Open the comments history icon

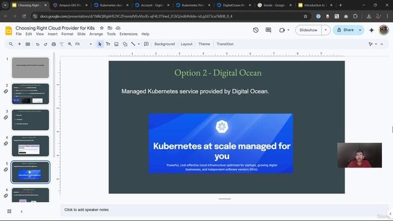point(268,30)
